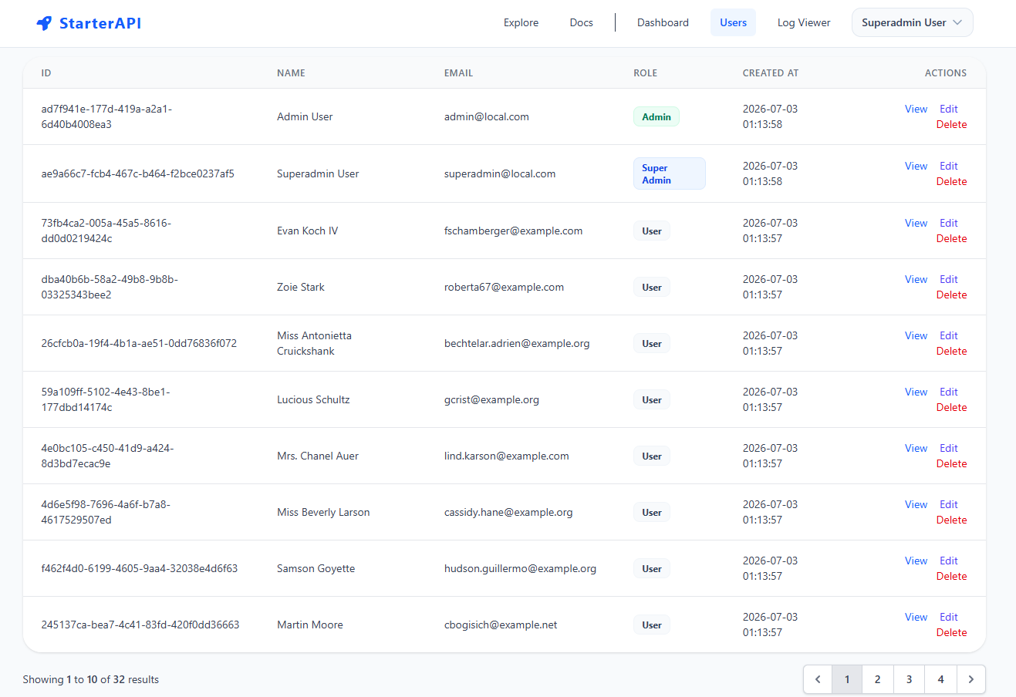Jump to pagination page 4
1016x697 pixels.
tap(941, 679)
